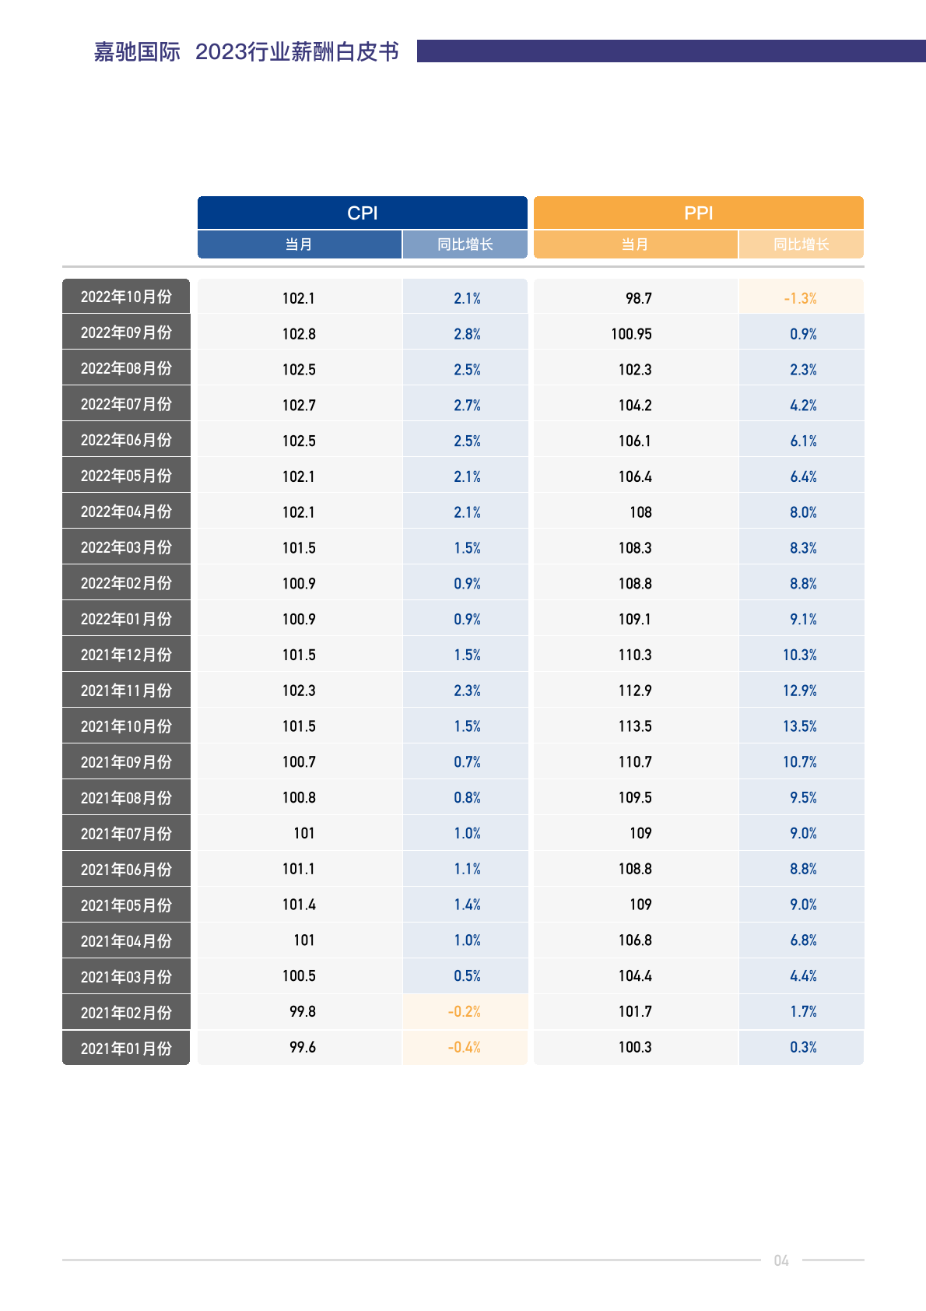This screenshot has height=1311, width=926.
Task: Select the orange -1.3% PPI growth cell
Action: click(x=800, y=298)
